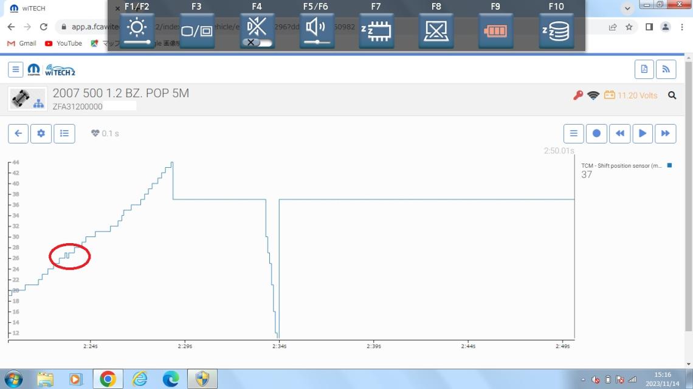Open Internet Explorer from taskbar
Screen dimensions: 693x389
coord(140,379)
